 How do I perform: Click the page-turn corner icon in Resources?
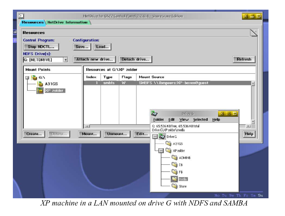coord(254,33)
